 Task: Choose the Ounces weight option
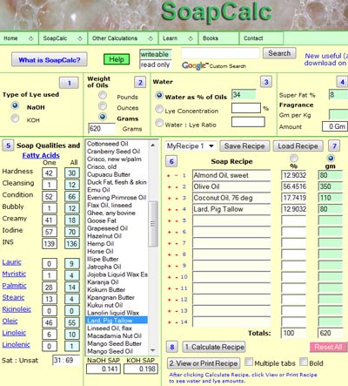click(x=103, y=106)
